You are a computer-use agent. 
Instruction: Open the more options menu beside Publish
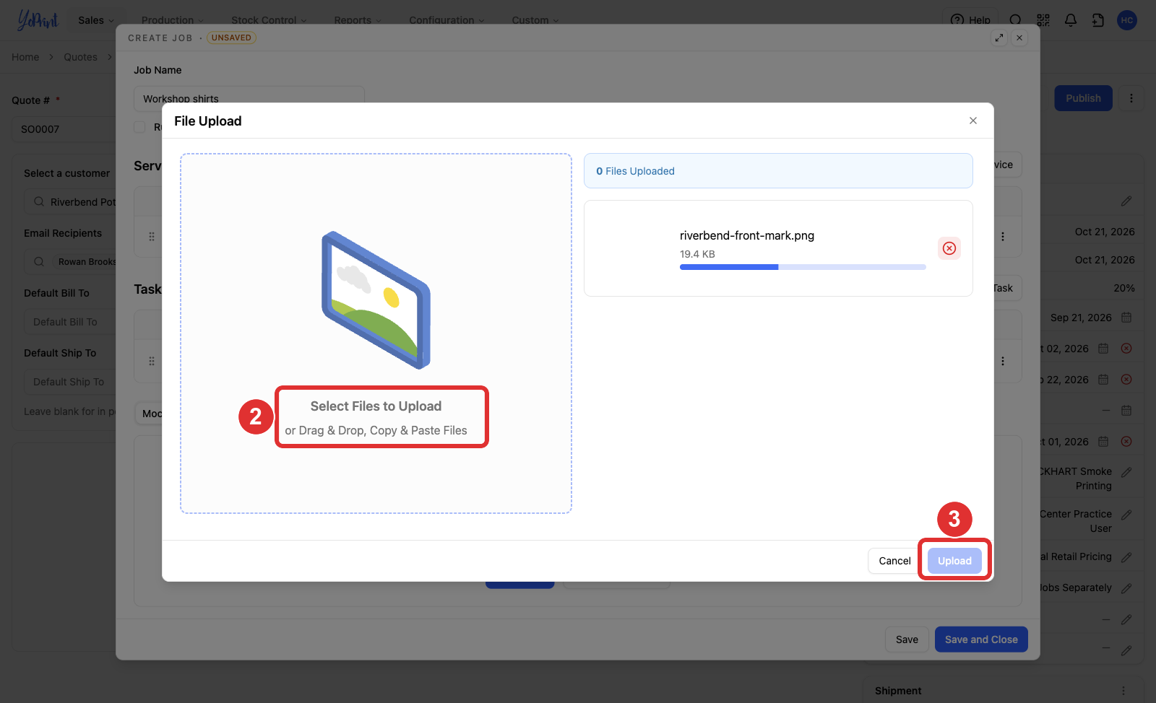coord(1131,98)
